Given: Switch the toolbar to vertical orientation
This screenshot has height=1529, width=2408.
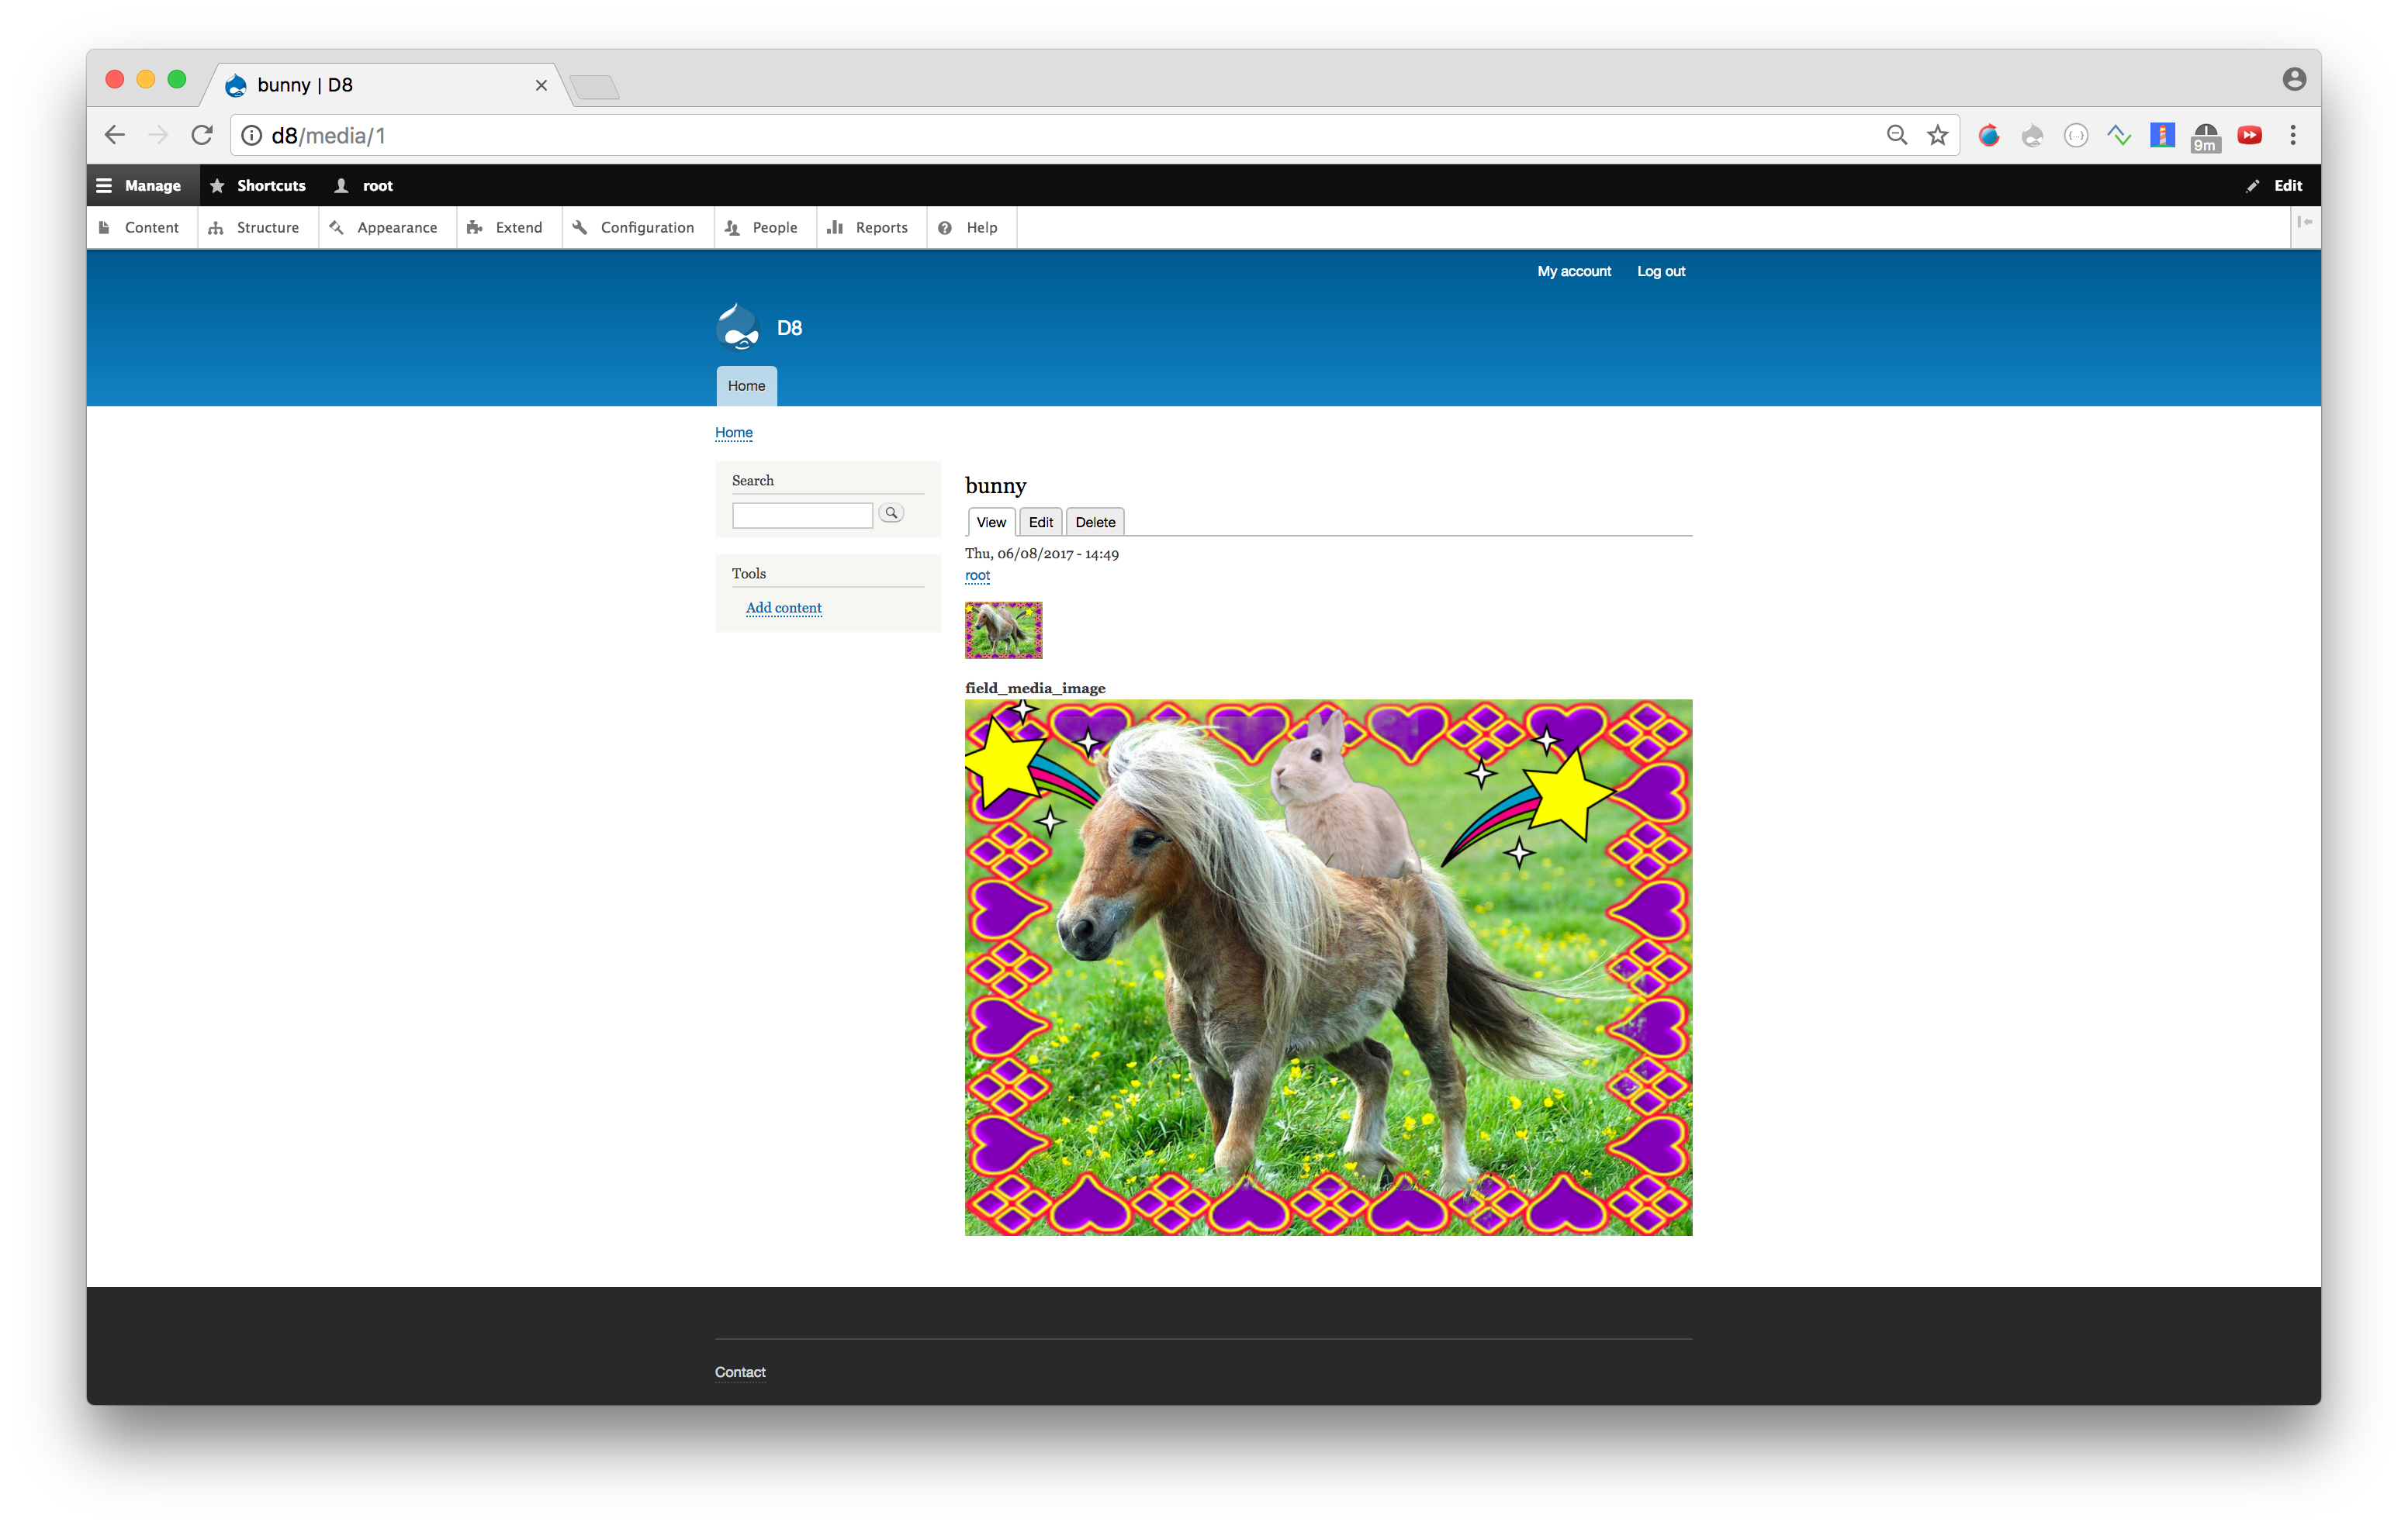Looking at the screenshot, I should pos(2305,223).
